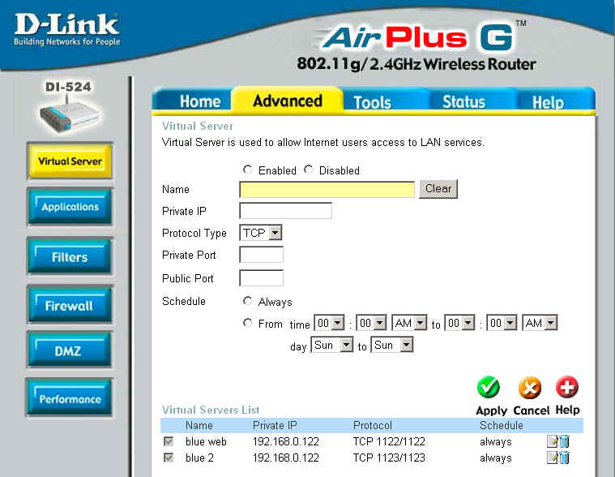
Task: Open the Virtual Server section
Action: click(x=70, y=161)
